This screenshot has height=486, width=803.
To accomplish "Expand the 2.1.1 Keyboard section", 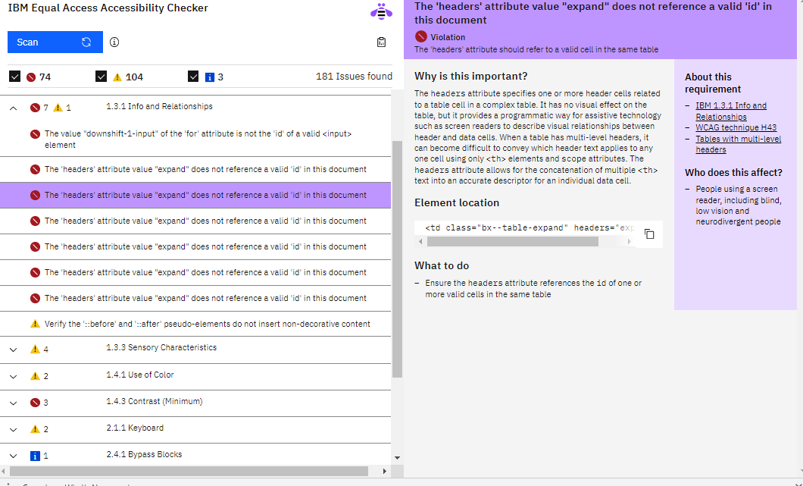I will click(14, 430).
